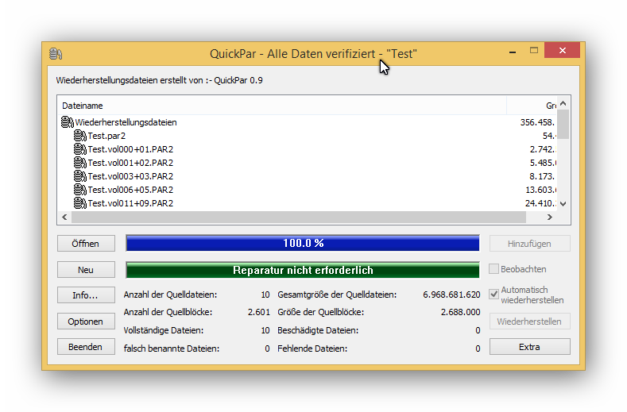This screenshot has height=412, width=627.
Task: Click the horizontal scroll right arrow
Action: [550, 217]
